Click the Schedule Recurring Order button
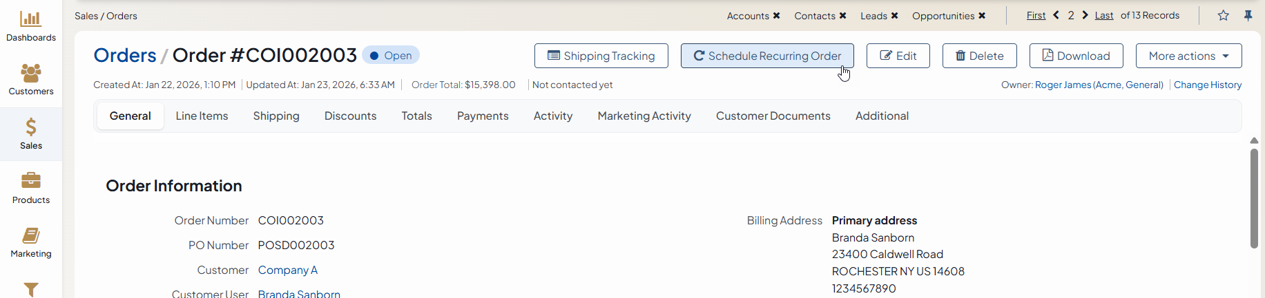 (766, 56)
